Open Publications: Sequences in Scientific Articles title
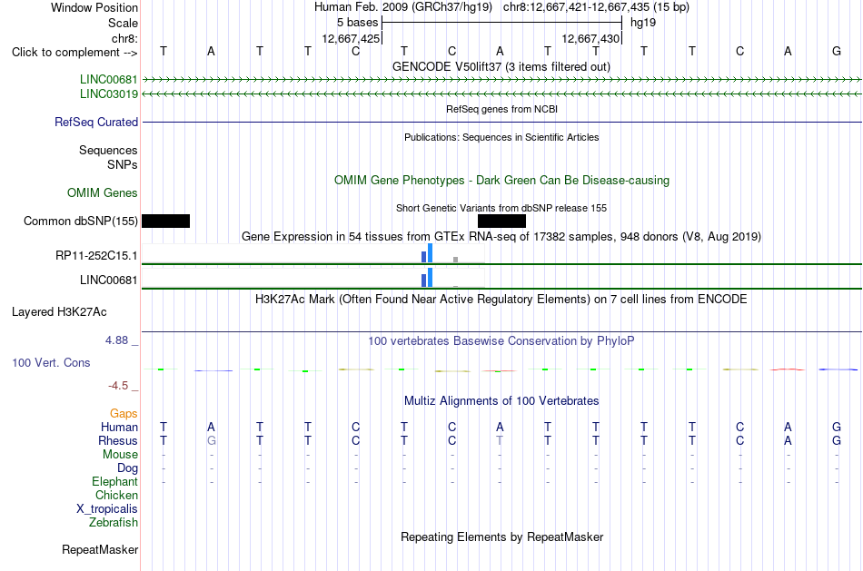863x571 pixels. pos(501,137)
